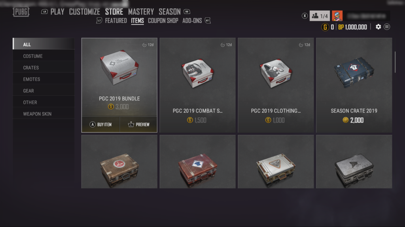Image resolution: width=405 pixels, height=227 pixels.
Task: Select the Season Crate 2019 item
Action: point(354,85)
